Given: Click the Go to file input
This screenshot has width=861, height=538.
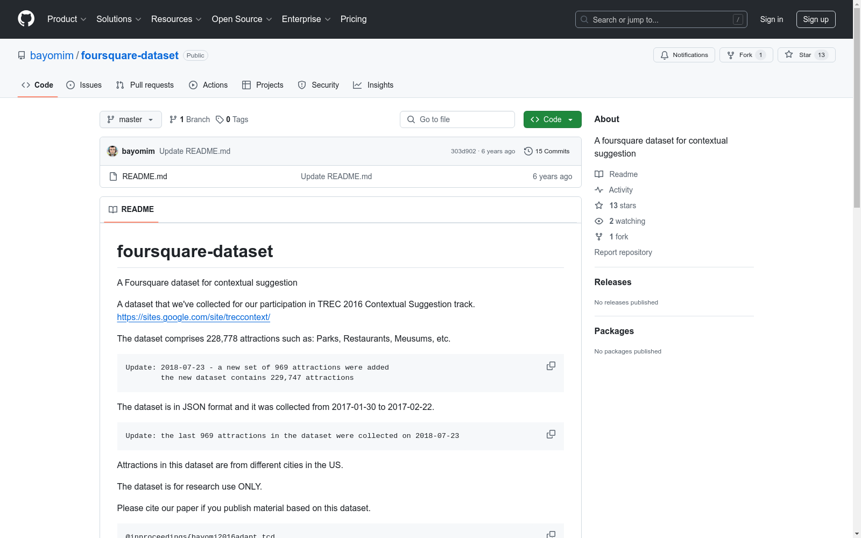Looking at the screenshot, I should click(457, 119).
